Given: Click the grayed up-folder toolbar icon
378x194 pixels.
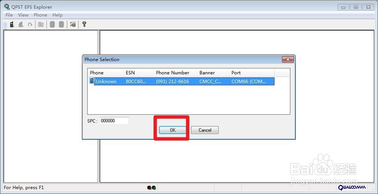Looking at the screenshot, I should click(41, 24).
